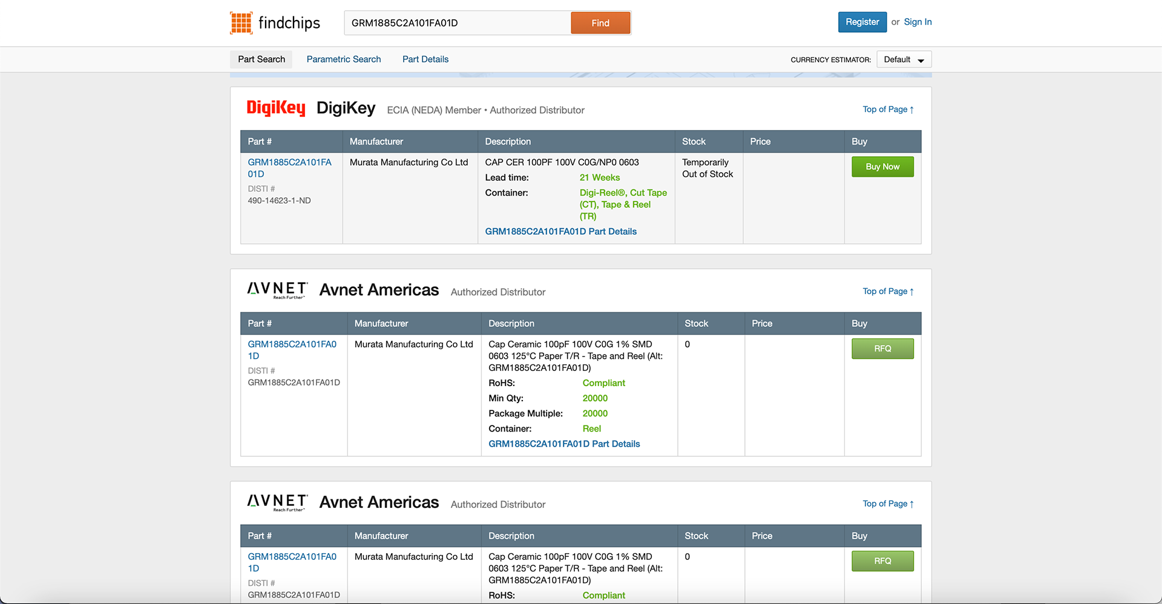Click Min Qty value 20000
This screenshot has width=1162, height=604.
click(x=595, y=399)
